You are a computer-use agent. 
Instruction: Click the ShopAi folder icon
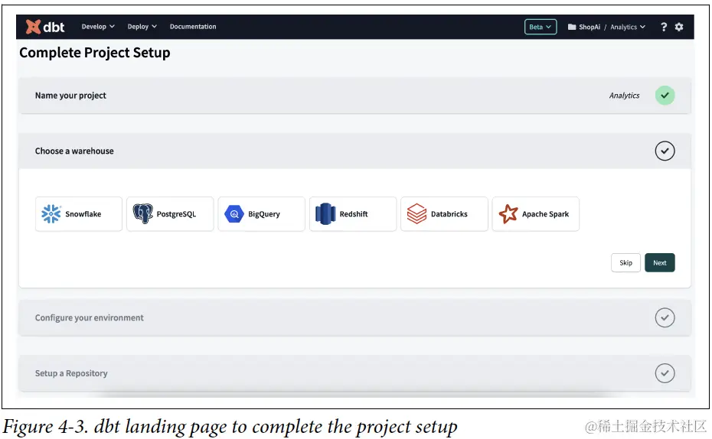(x=572, y=28)
